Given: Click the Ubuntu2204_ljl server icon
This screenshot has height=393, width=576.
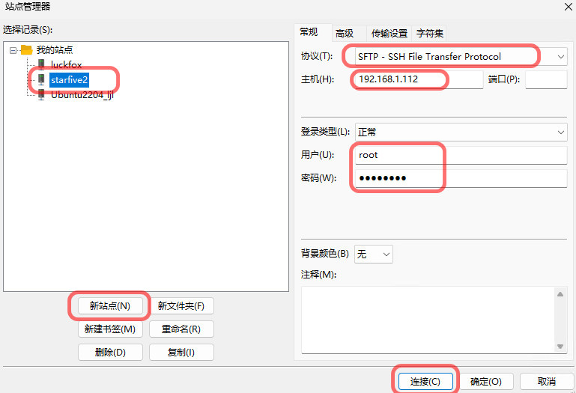Looking at the screenshot, I should [41, 95].
